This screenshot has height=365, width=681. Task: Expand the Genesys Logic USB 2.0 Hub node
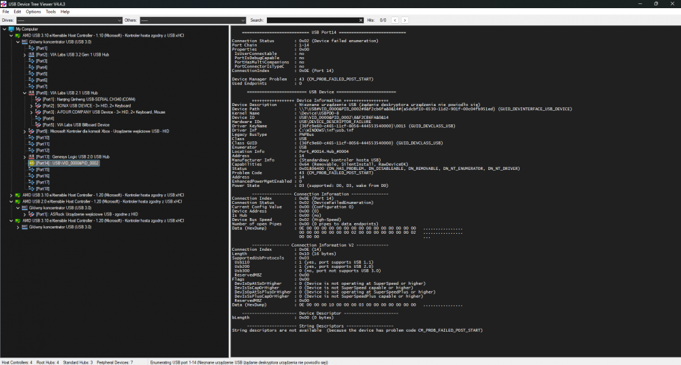25,156
